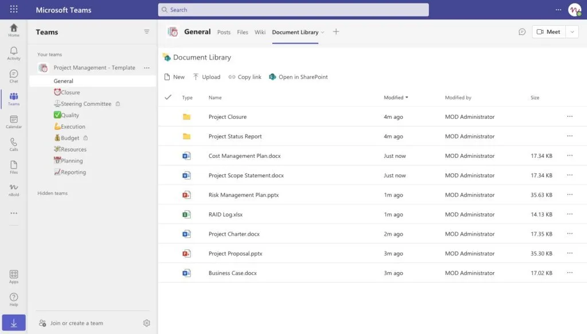The height and width of the screenshot is (334, 587).
Task: Switch to the Wiki tab
Action: point(260,32)
